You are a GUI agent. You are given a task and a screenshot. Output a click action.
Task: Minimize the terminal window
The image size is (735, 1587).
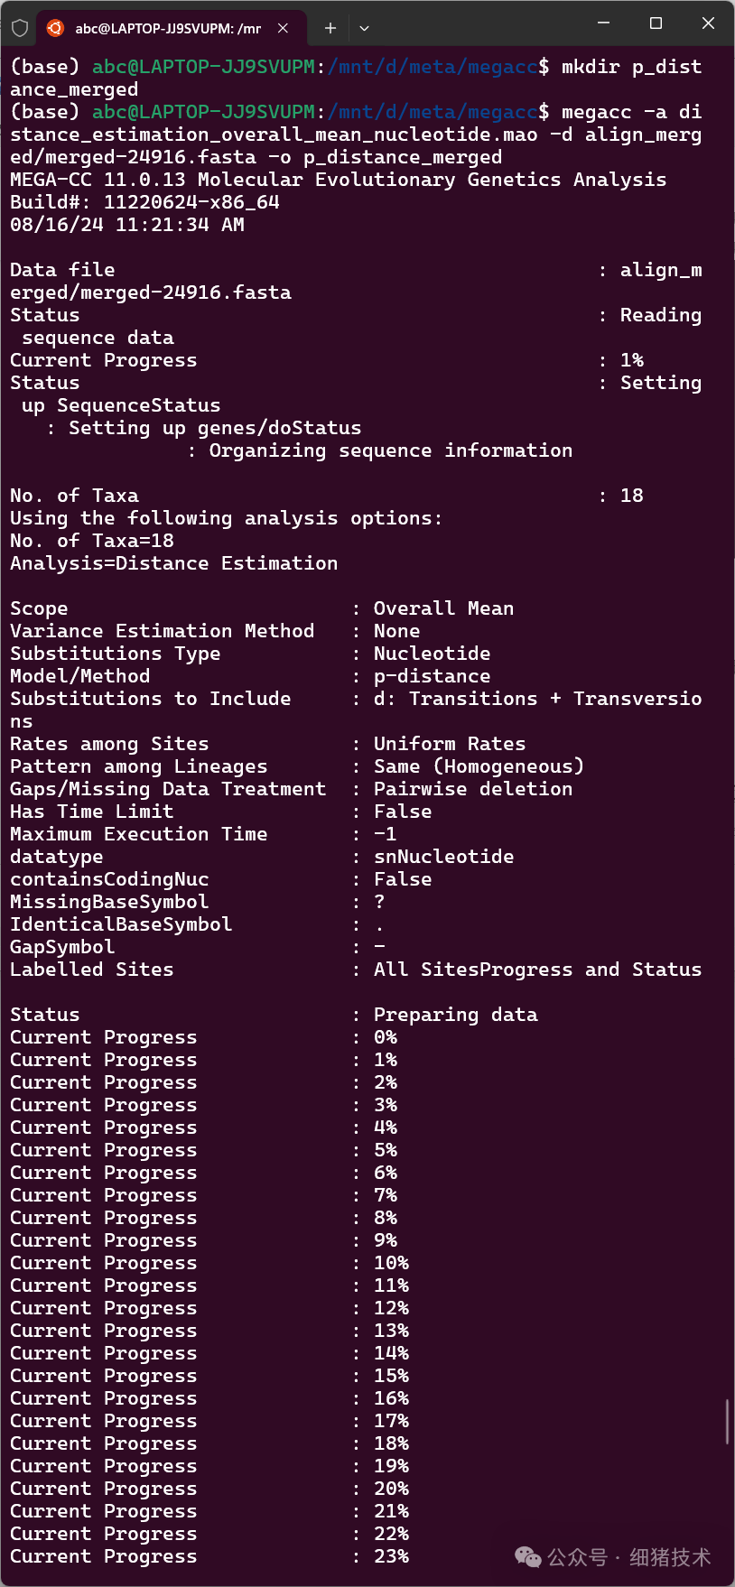604,23
